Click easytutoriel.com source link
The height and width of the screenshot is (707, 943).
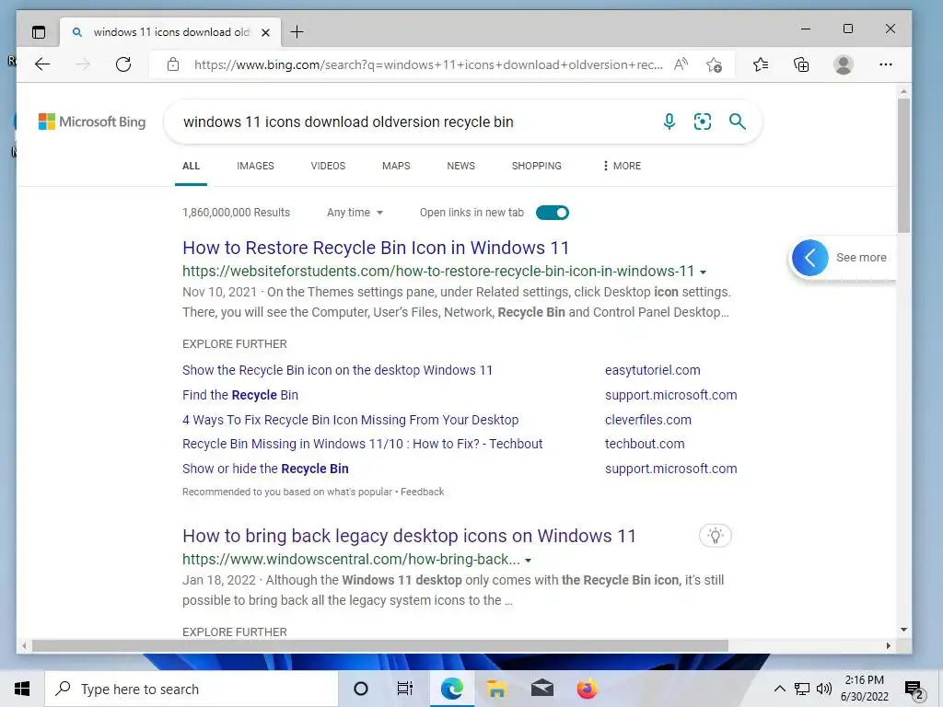click(653, 370)
